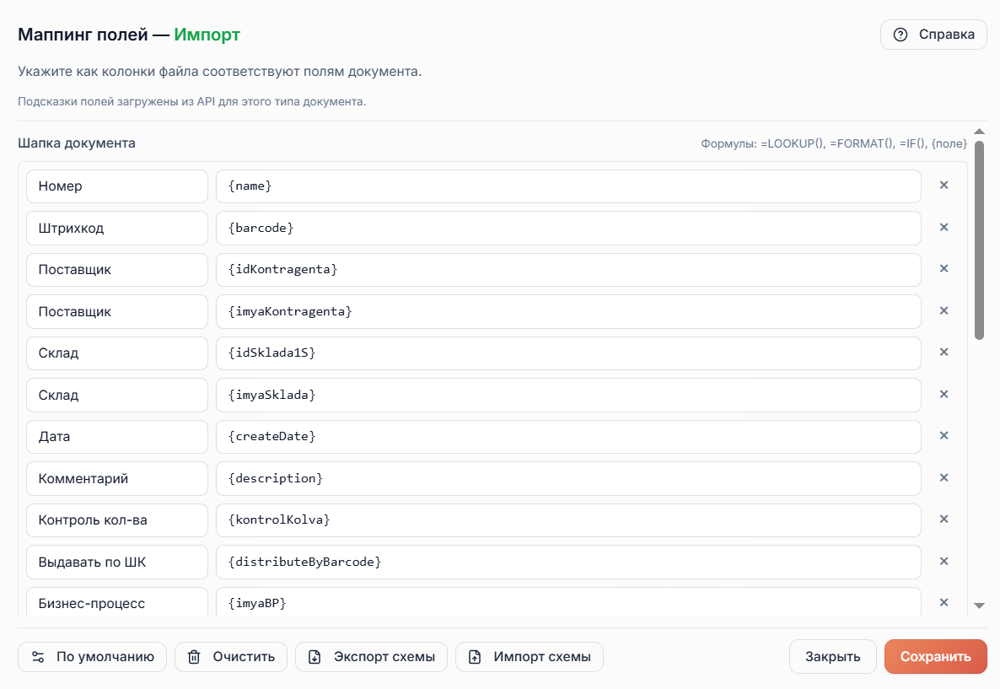The image size is (1000, 689).
Task: Select the Номер field name box
Action: [x=116, y=186]
